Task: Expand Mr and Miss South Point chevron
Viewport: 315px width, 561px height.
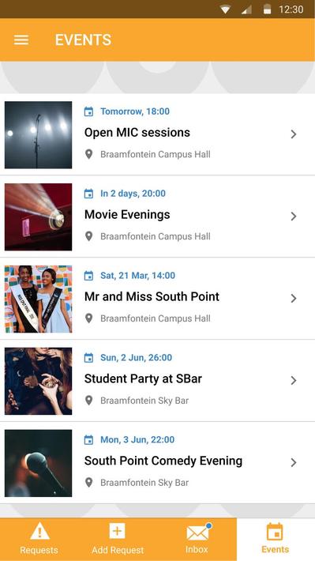Action: (x=294, y=299)
